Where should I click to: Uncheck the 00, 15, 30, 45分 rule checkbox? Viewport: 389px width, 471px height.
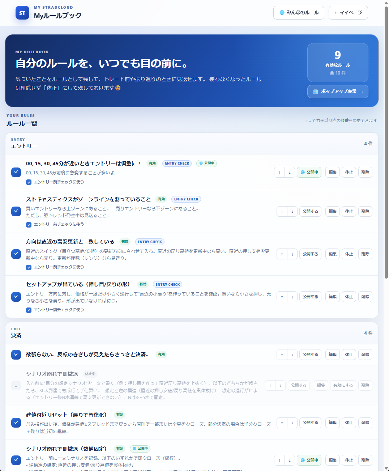pyautogui.click(x=16, y=172)
